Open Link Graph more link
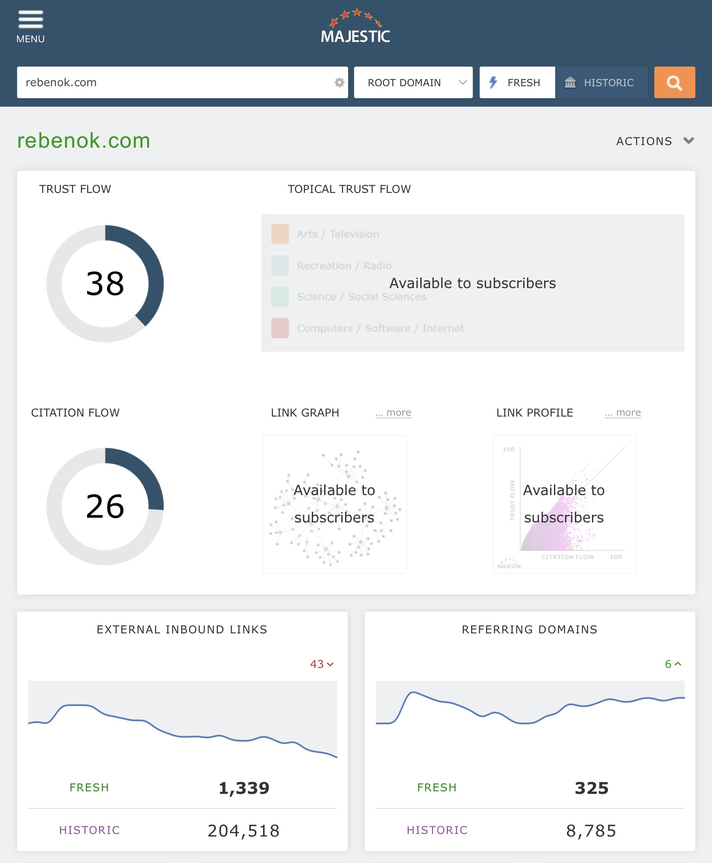712x863 pixels. pyautogui.click(x=393, y=413)
